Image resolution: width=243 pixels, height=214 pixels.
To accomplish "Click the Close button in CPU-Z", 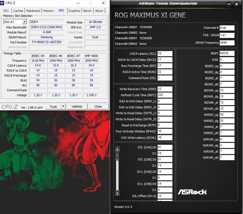I will [98, 106].
